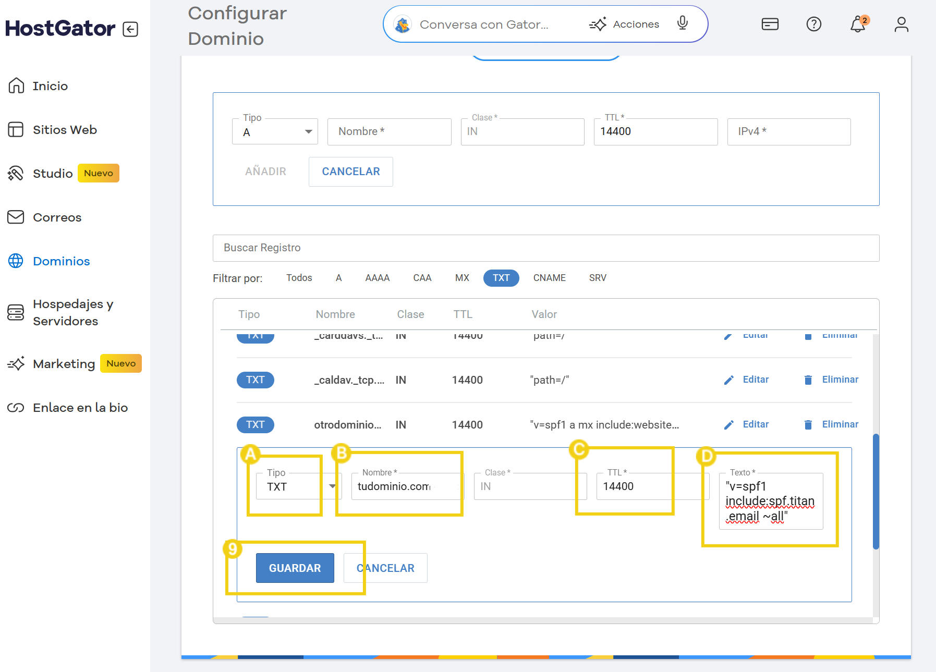This screenshot has height=672, width=936.
Task: Open the billing card icon
Action: click(770, 25)
